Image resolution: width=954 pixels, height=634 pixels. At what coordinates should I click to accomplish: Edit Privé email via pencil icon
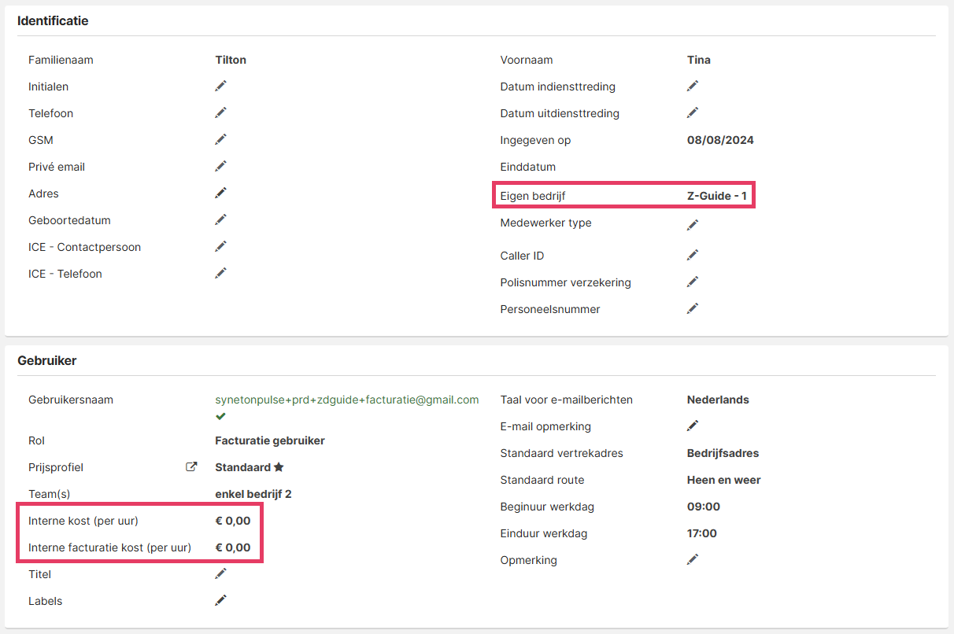[x=221, y=166]
